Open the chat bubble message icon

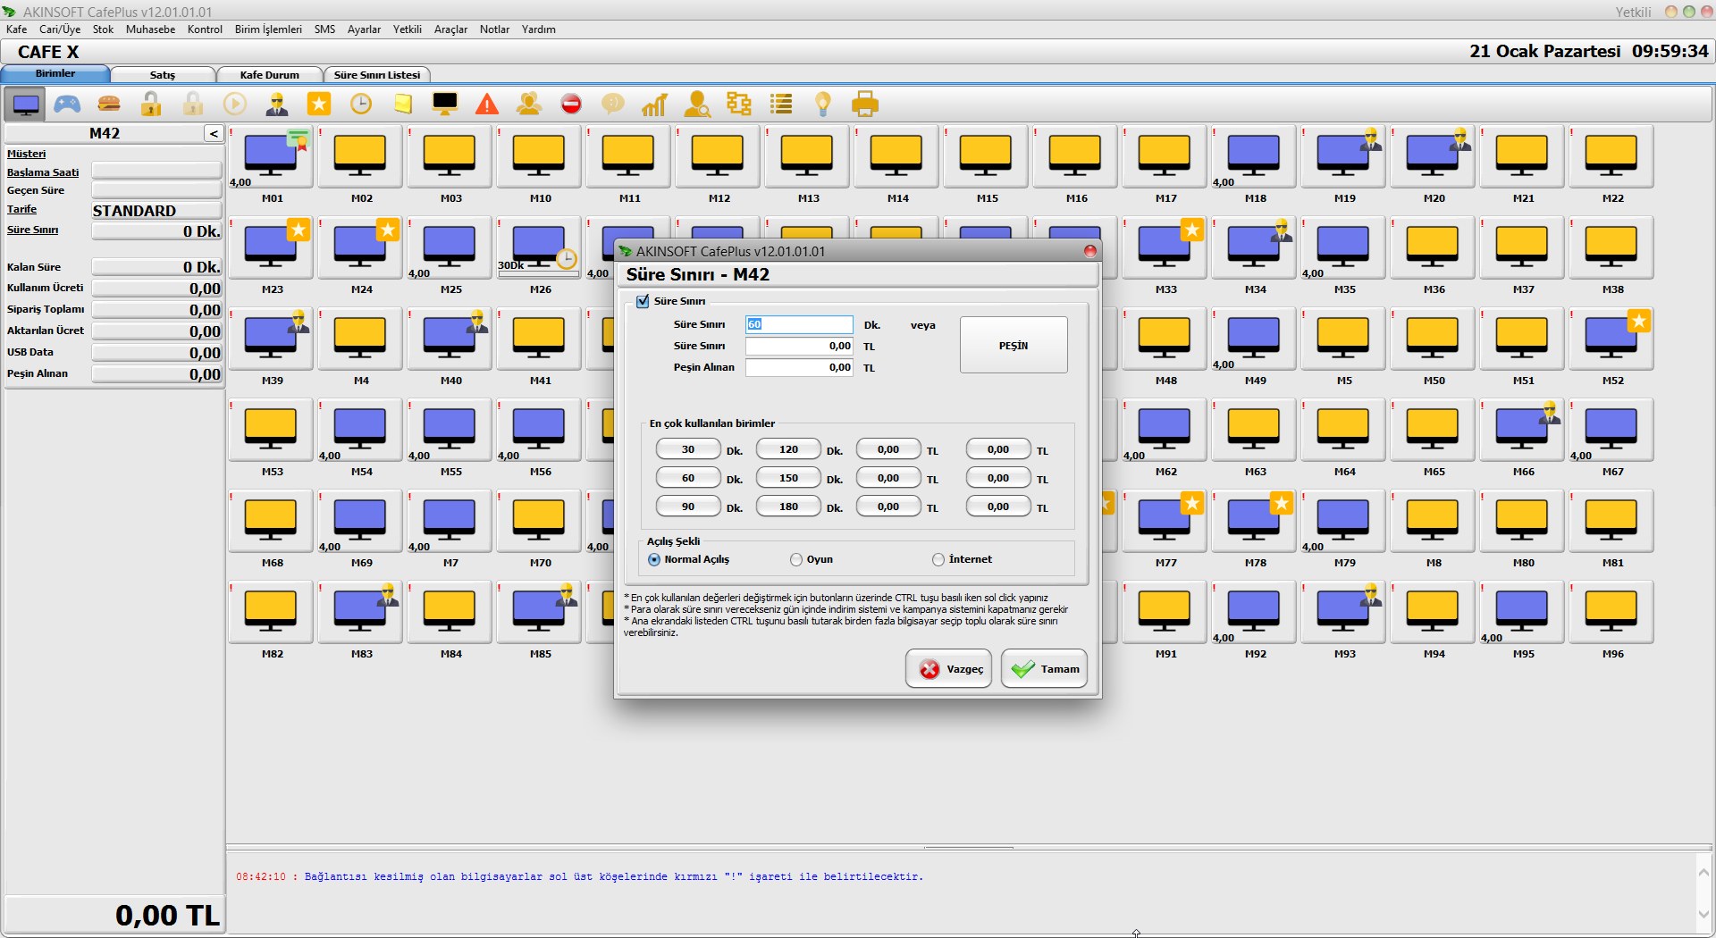tap(613, 105)
